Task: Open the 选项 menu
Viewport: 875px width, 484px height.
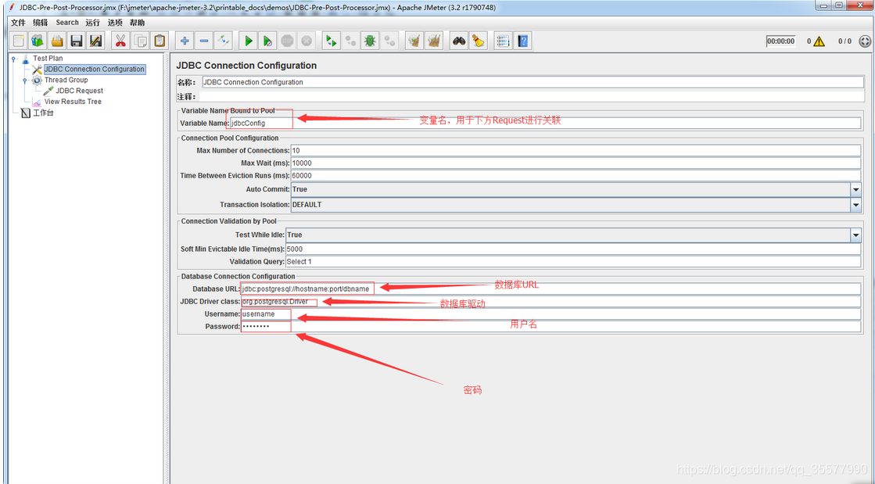Action: coord(115,23)
